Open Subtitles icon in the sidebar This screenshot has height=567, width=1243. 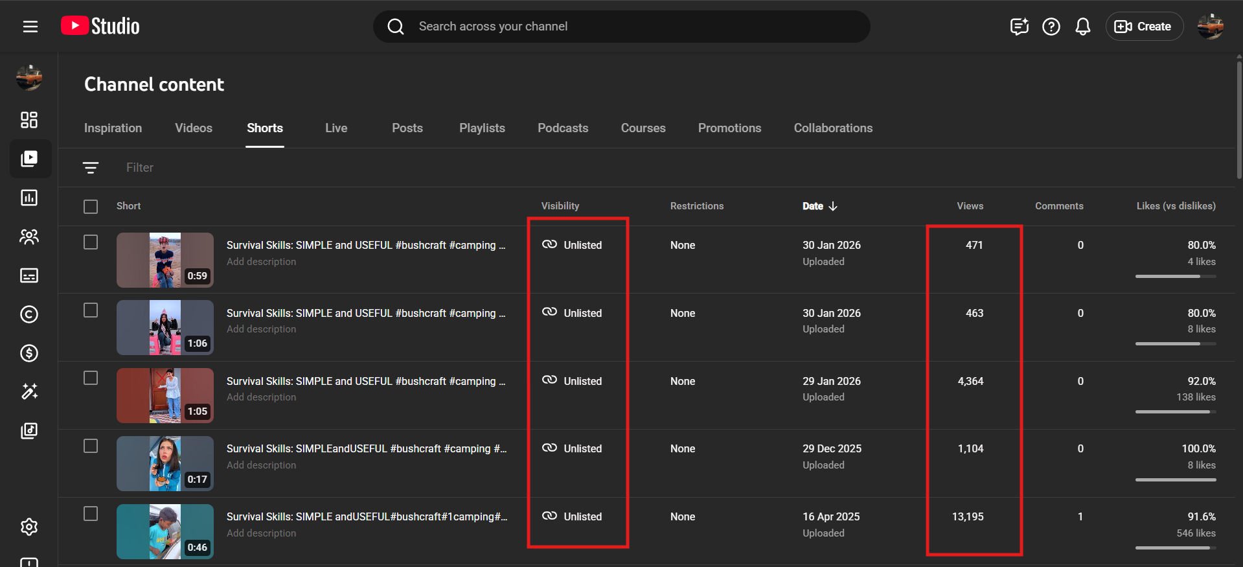(x=29, y=275)
